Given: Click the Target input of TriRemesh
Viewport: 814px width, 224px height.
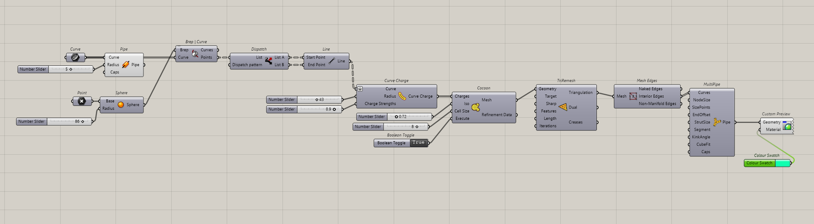Looking at the screenshot, I should 551,96.
